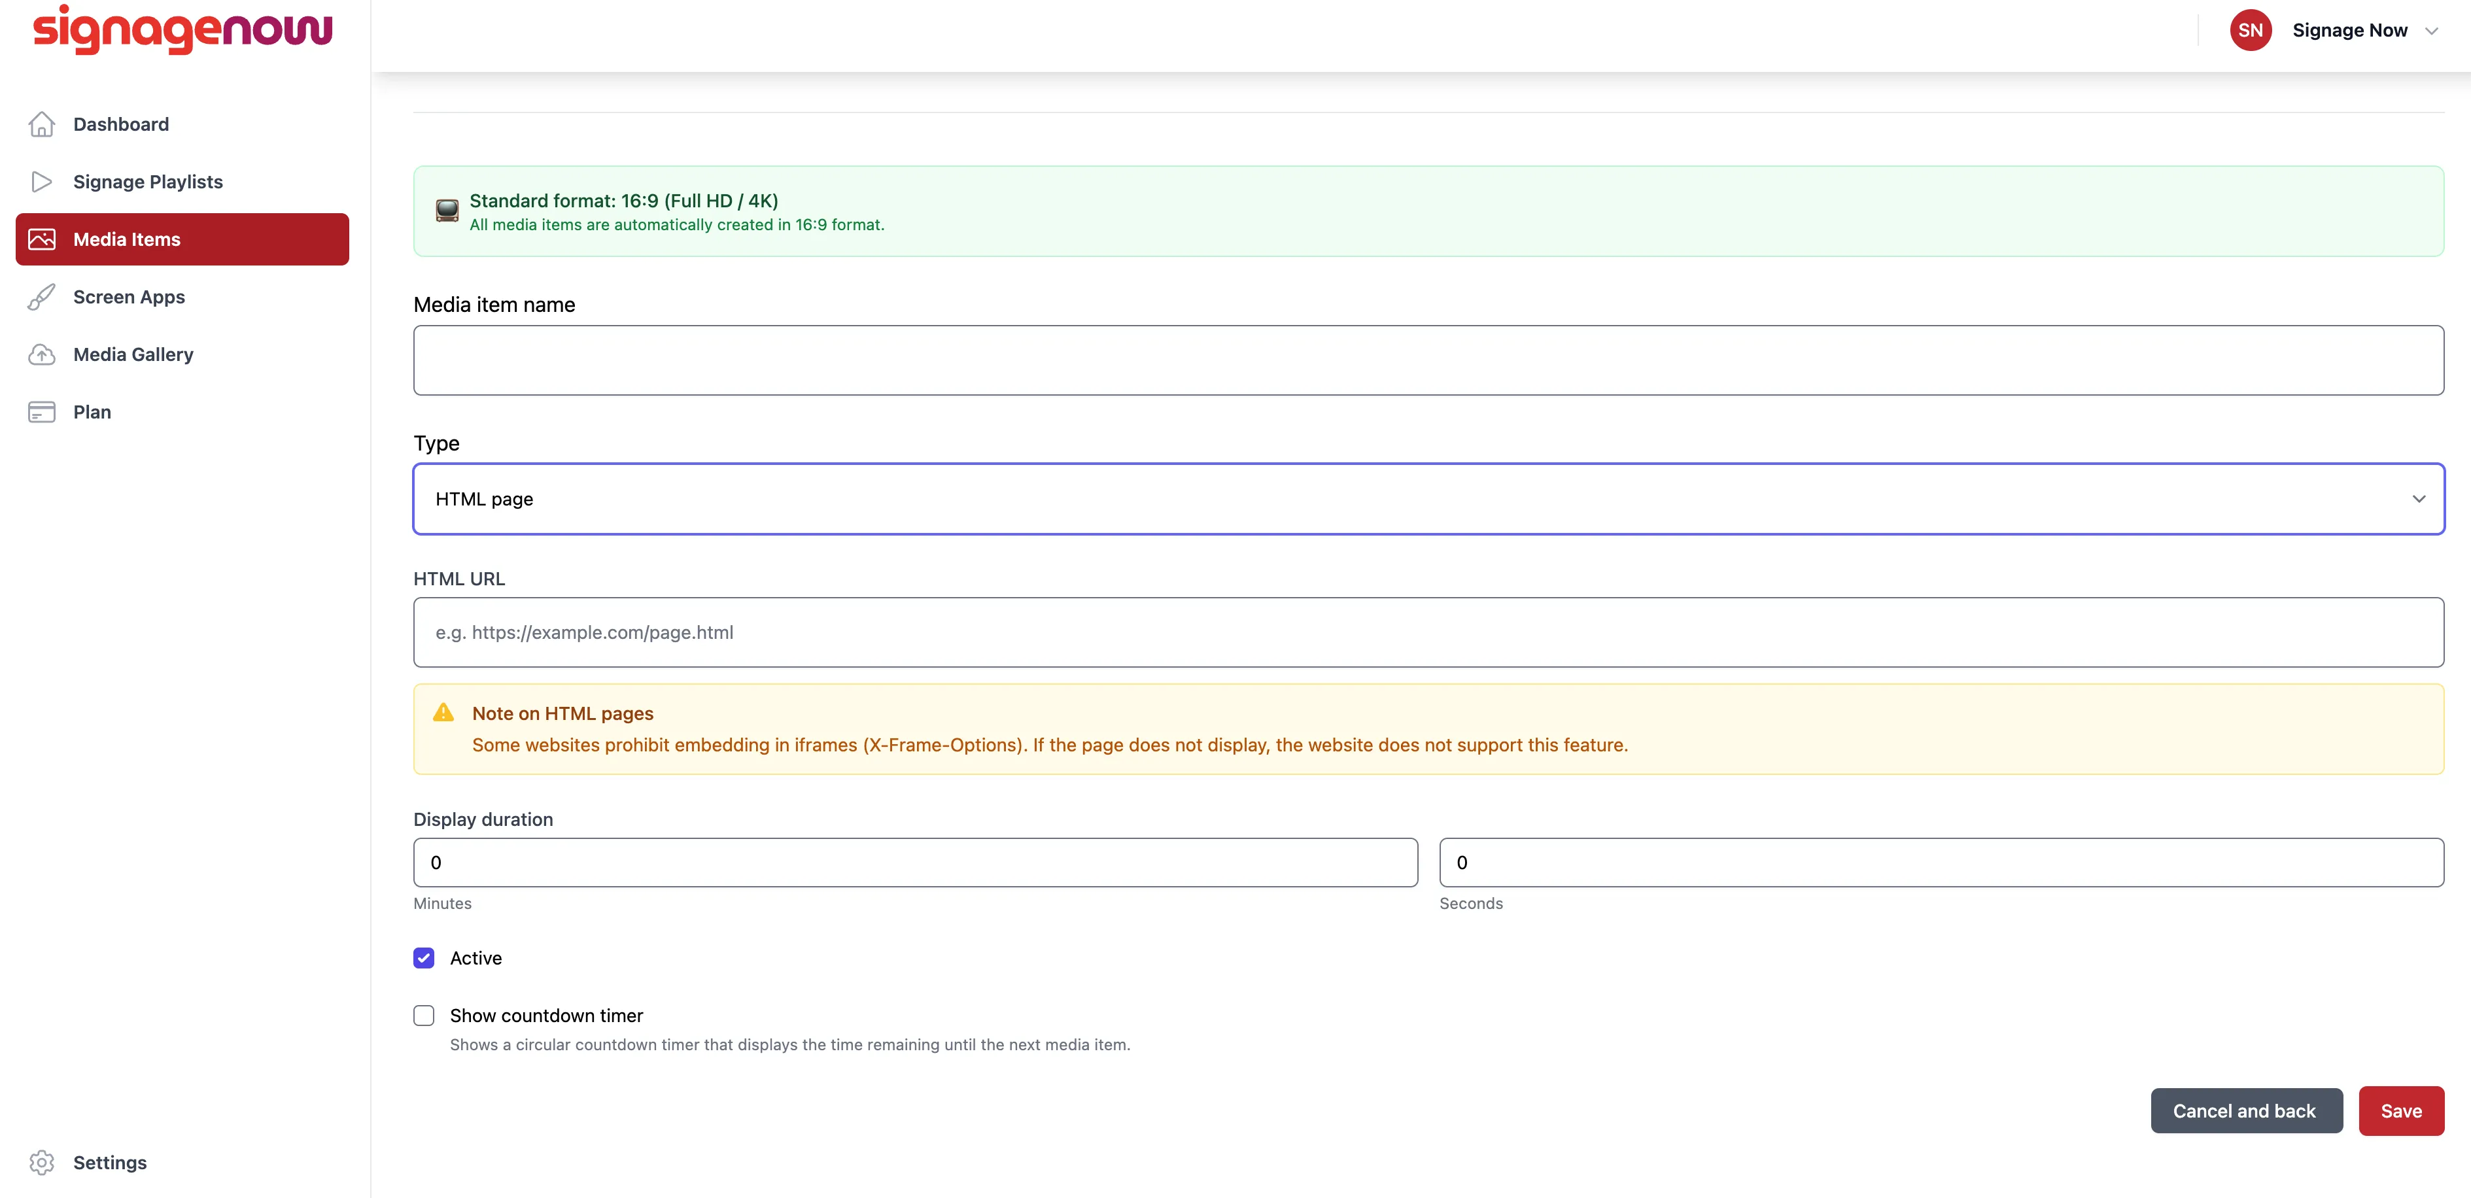Uncheck the Active checkbox
Screen dimensions: 2471x1198
(x=424, y=957)
